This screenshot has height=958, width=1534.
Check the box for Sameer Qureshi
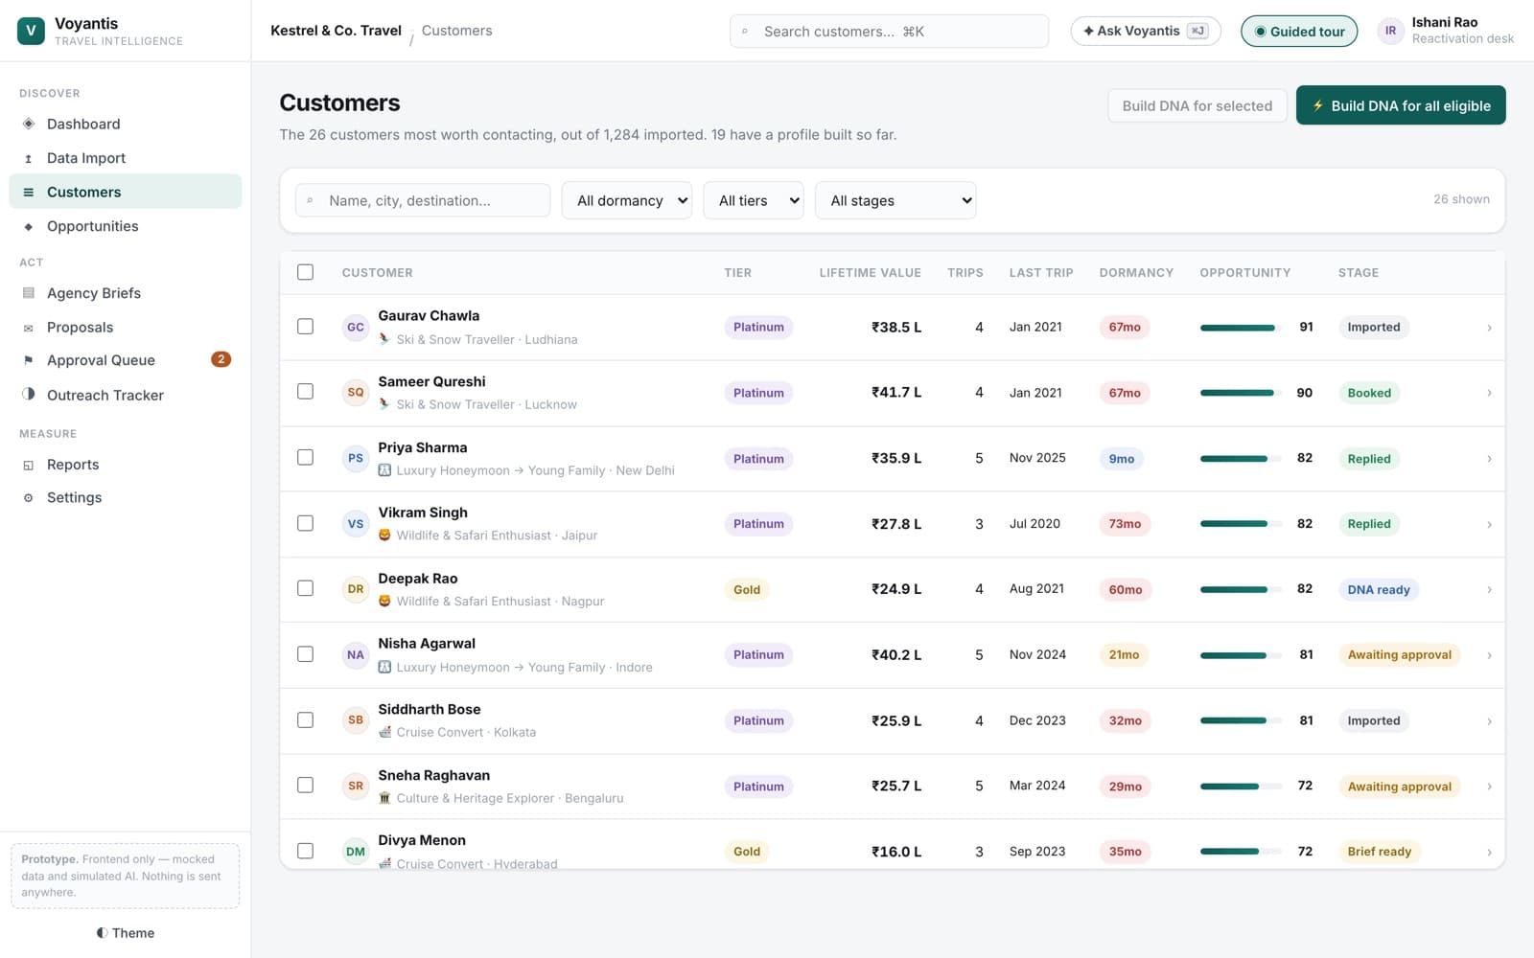pos(305,392)
